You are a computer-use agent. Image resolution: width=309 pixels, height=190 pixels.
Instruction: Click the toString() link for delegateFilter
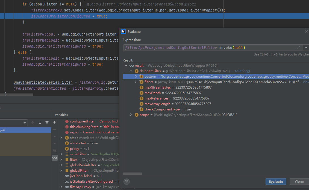242,71
